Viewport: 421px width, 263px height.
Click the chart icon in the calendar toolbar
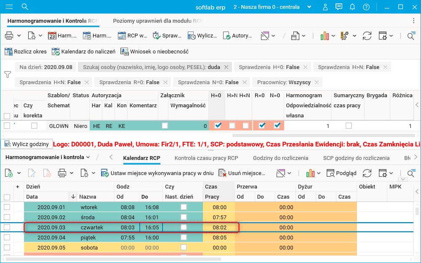[x=310, y=173]
